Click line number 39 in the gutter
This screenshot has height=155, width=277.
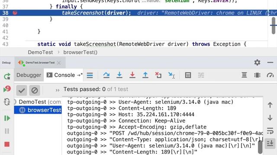coord(5,19)
